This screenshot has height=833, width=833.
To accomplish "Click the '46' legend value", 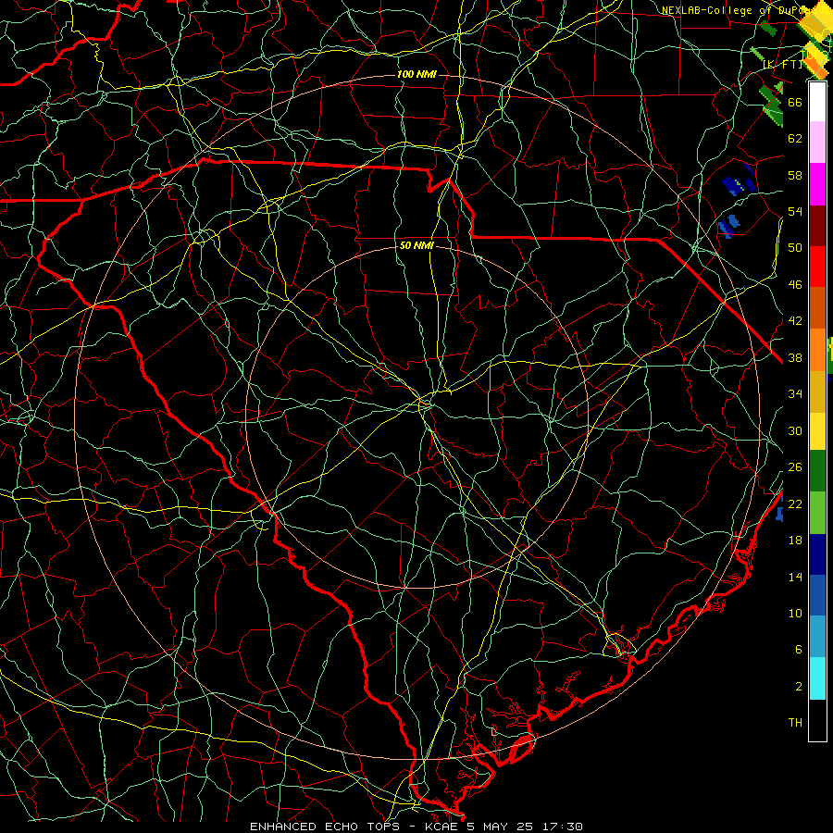I will (x=795, y=284).
